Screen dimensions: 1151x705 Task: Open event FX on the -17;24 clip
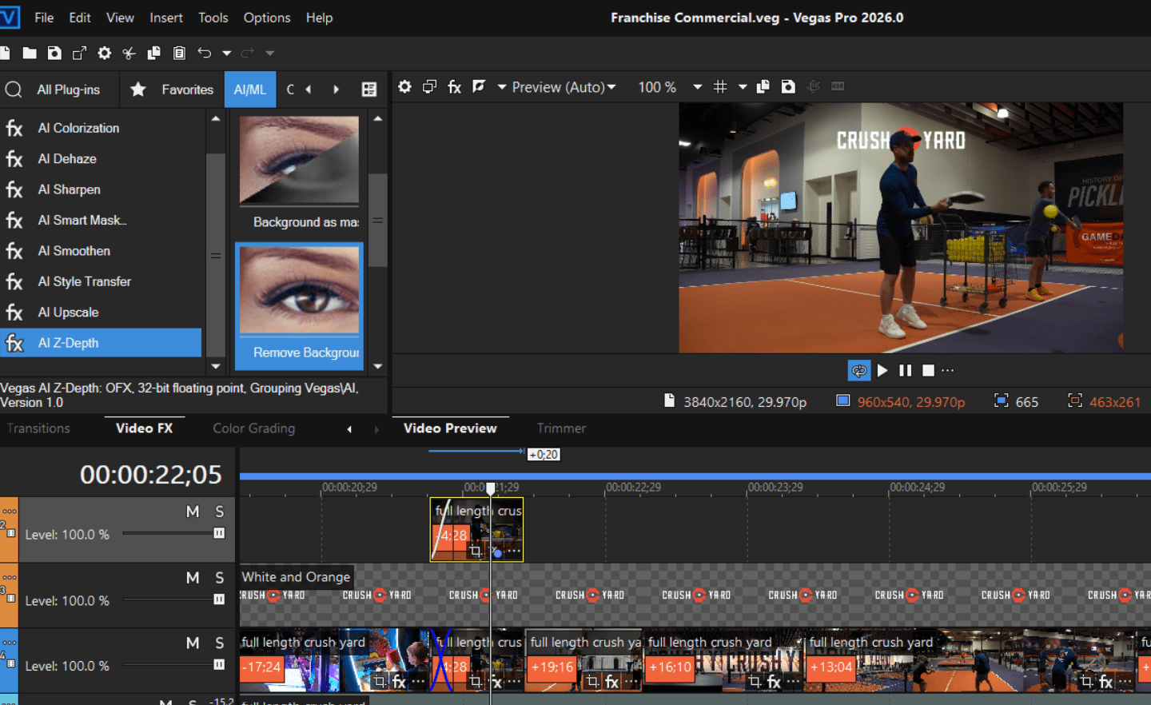[x=399, y=682]
